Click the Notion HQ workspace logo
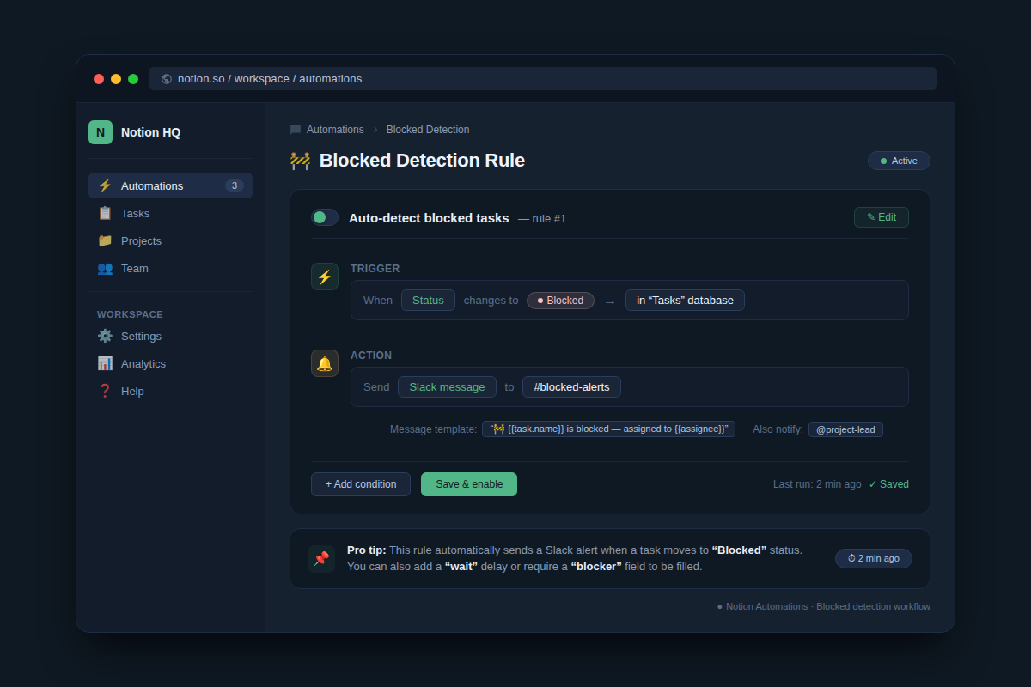 coord(101,132)
